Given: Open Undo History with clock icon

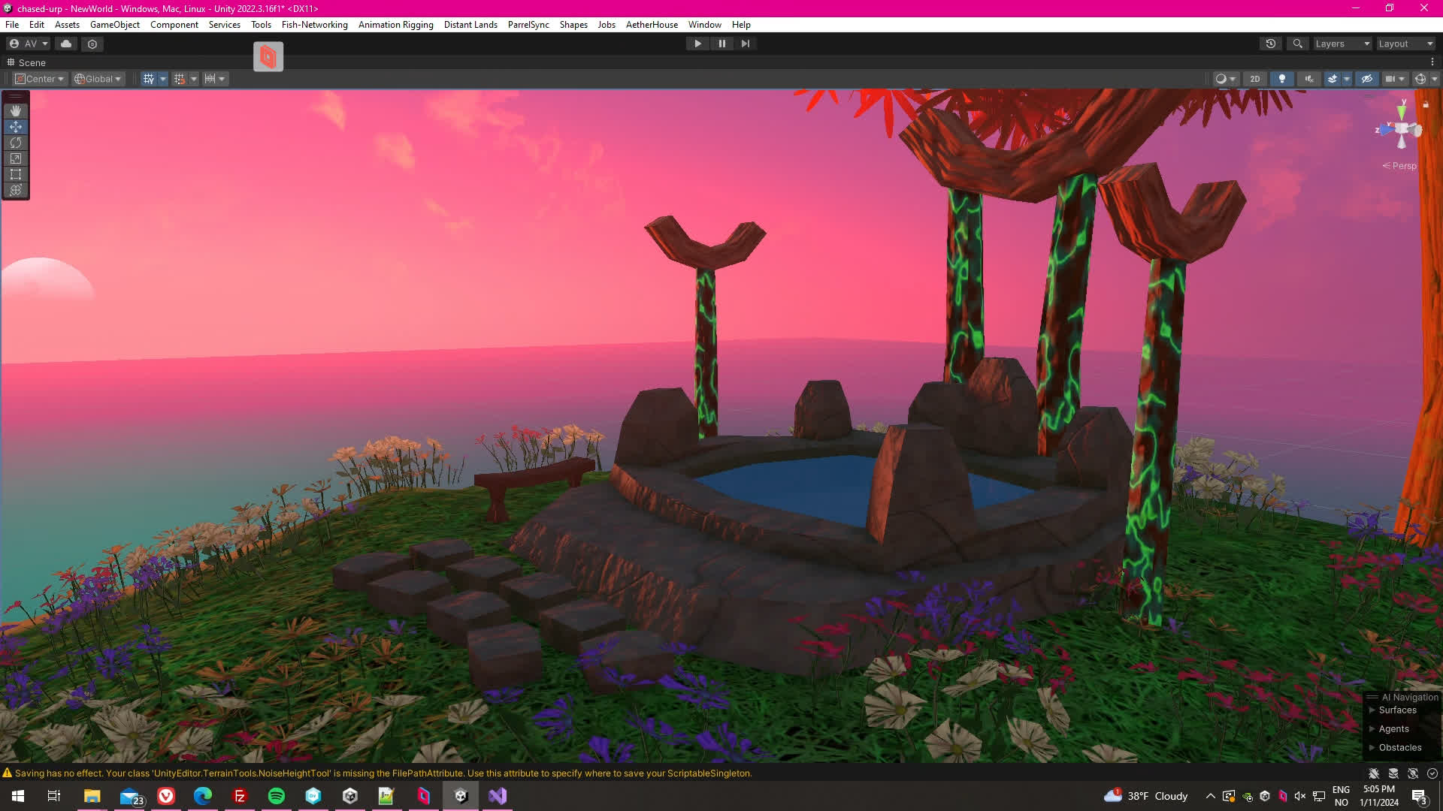Looking at the screenshot, I should coord(1271,44).
